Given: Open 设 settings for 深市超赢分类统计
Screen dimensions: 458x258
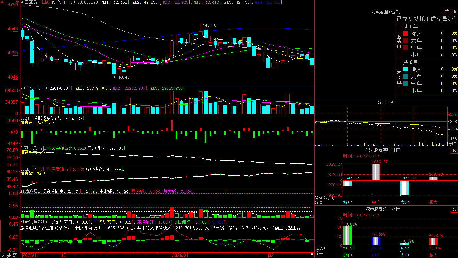Looking at the screenshot, I should pos(454,209).
